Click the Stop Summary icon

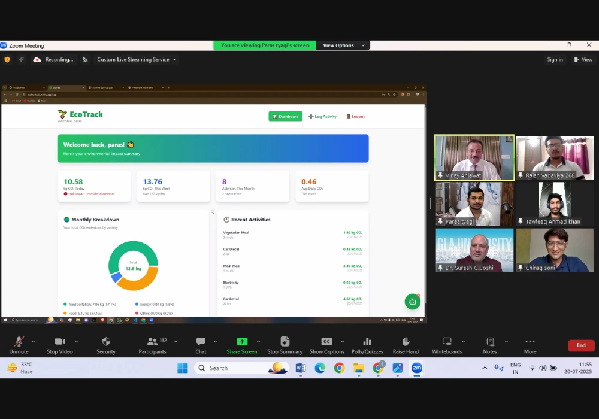pos(285,342)
